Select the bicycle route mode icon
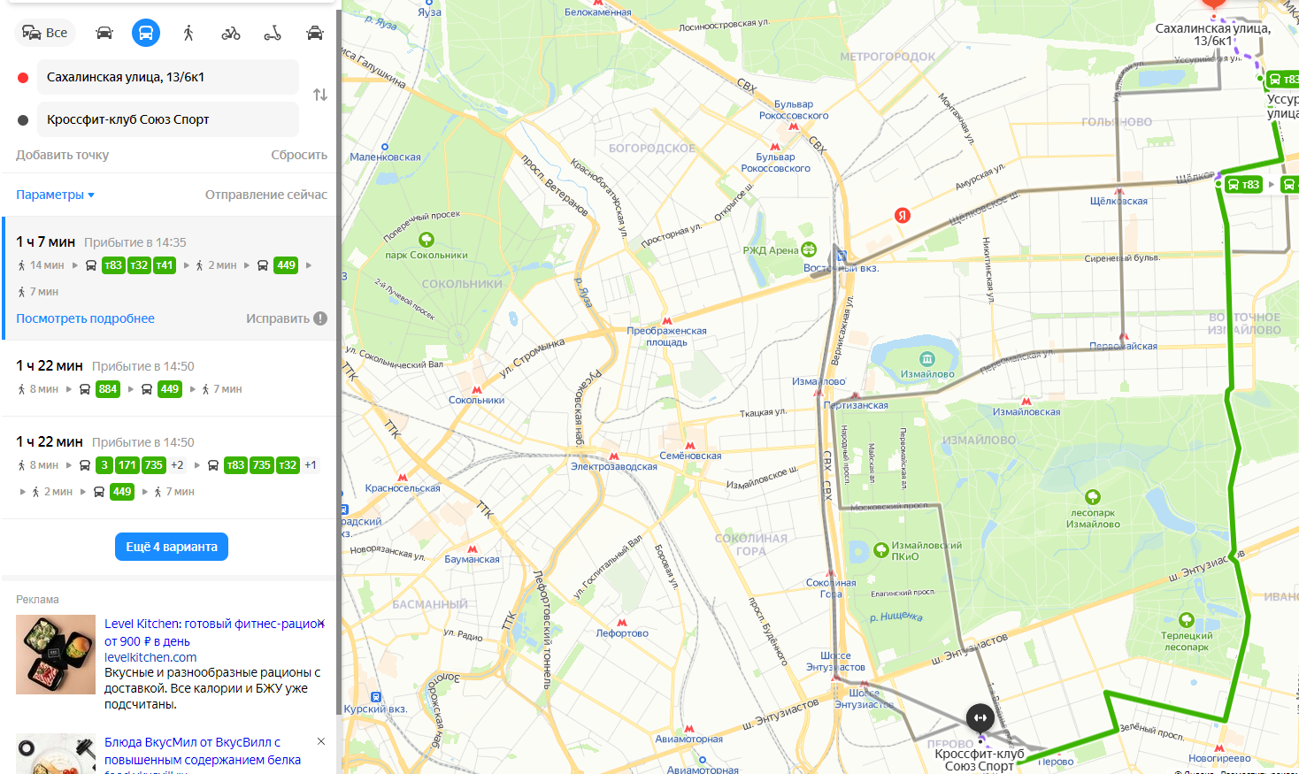The width and height of the screenshot is (1299, 774). (231, 33)
